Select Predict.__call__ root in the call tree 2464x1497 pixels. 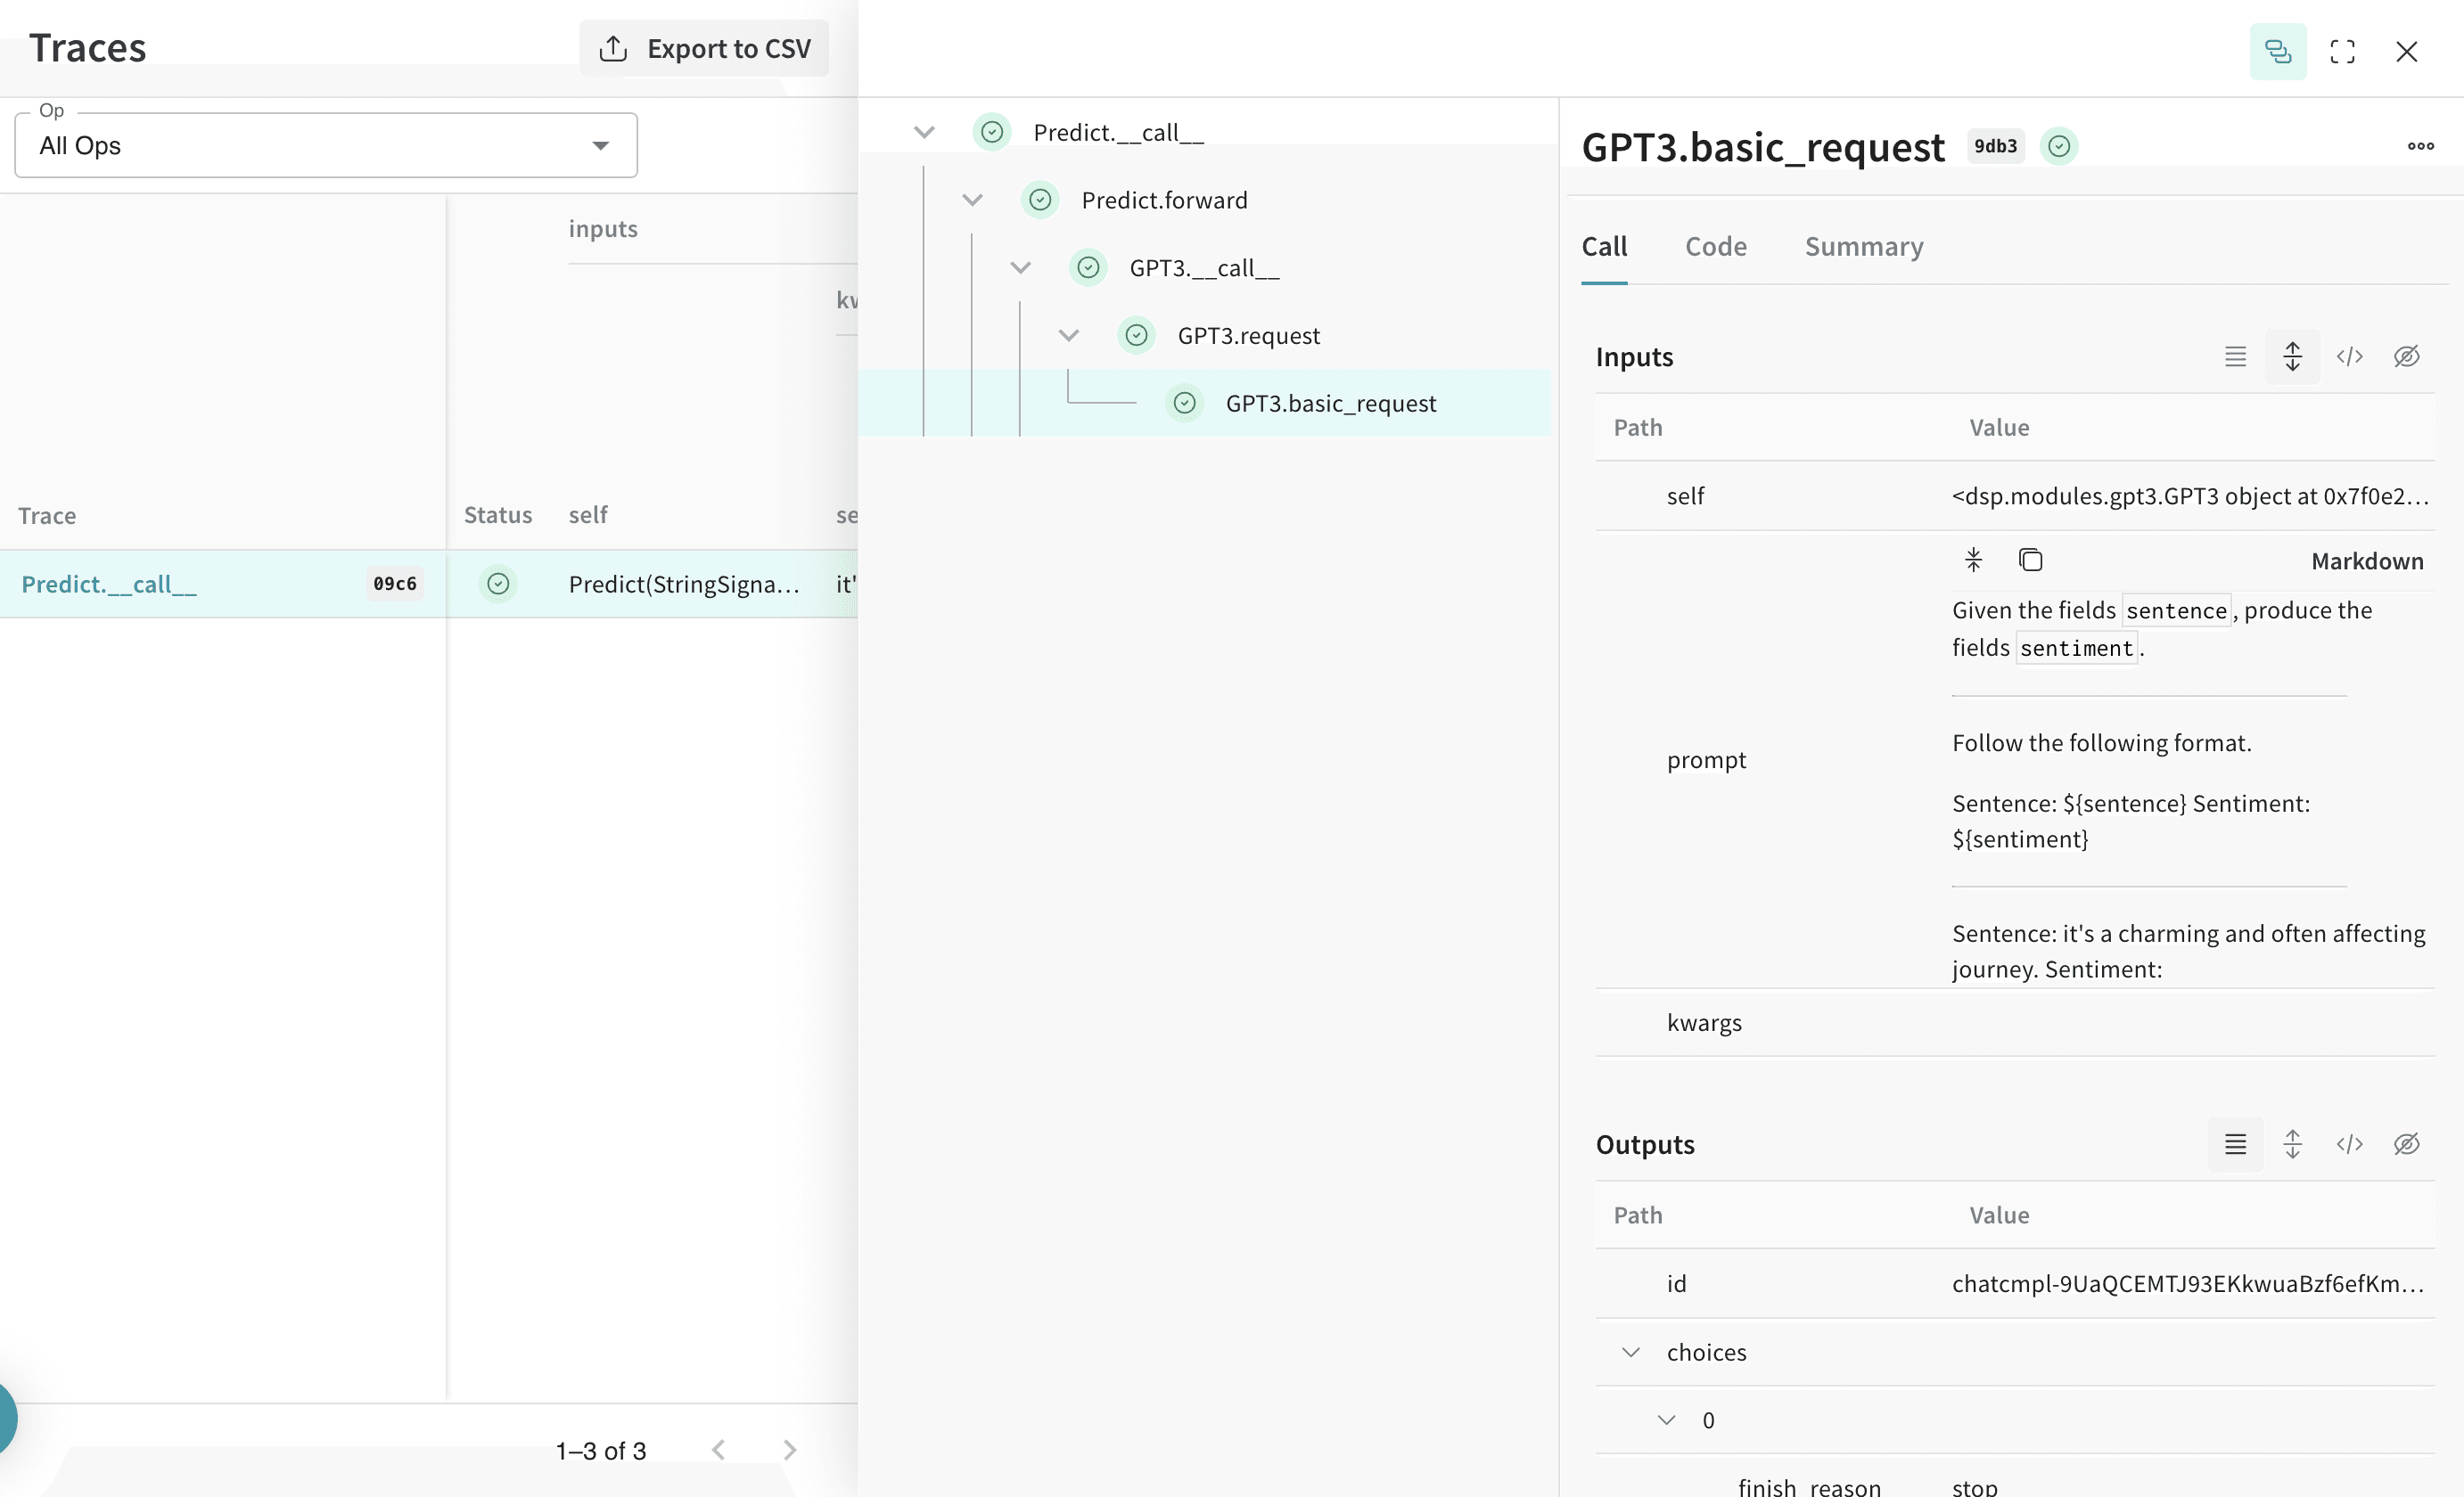tap(1118, 132)
